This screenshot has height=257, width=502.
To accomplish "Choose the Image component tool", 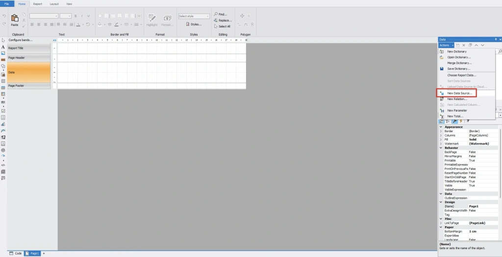I will 3,53.
